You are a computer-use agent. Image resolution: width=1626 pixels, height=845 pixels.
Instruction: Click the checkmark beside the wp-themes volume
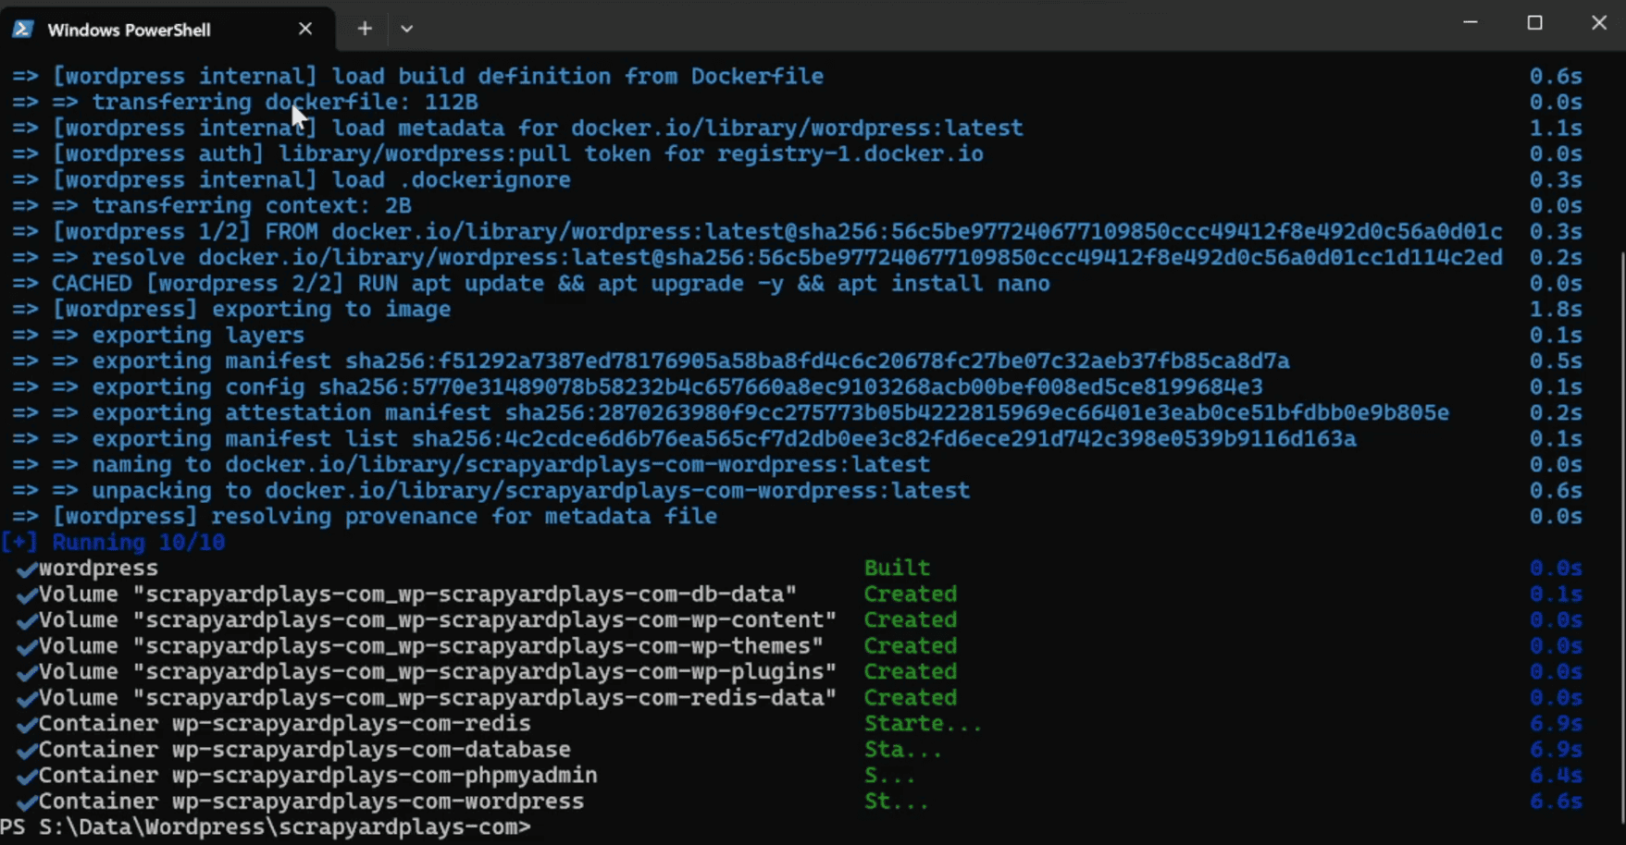tap(25, 645)
